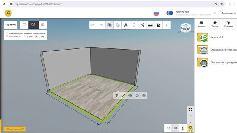
Task: Take a snapshot with the camera icon
Action: click(x=158, y=25)
